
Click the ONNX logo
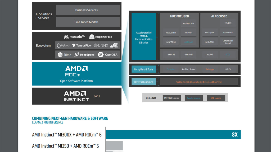click(x=101, y=45)
